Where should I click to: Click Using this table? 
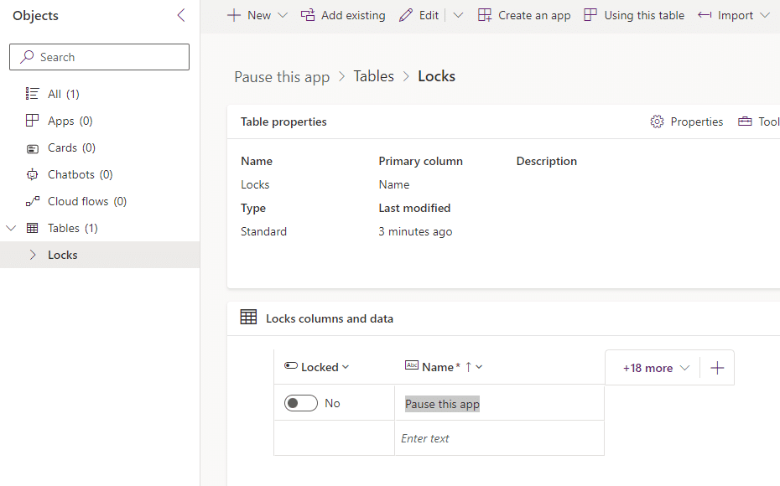[634, 15]
